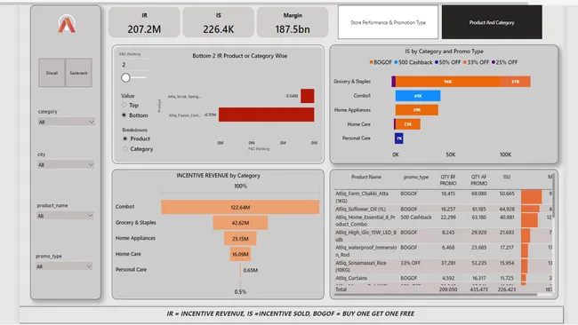
Task: Select the Product breakdown radio button
Action: pyautogui.click(x=125, y=139)
